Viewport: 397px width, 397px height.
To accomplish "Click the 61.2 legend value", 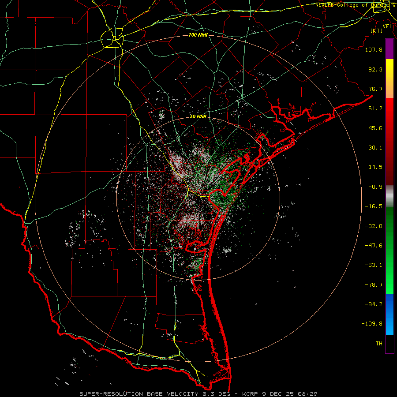I will coord(375,109).
